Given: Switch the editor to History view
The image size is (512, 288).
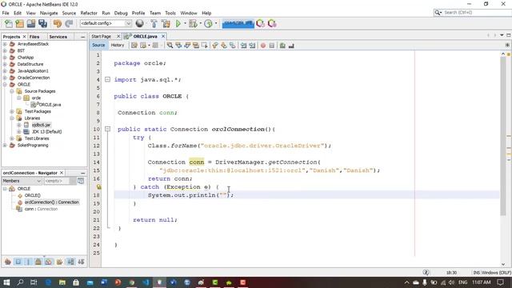Looking at the screenshot, I should point(118,46).
